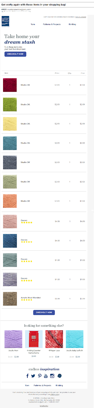Open the View in Browser link

(81, 17)
